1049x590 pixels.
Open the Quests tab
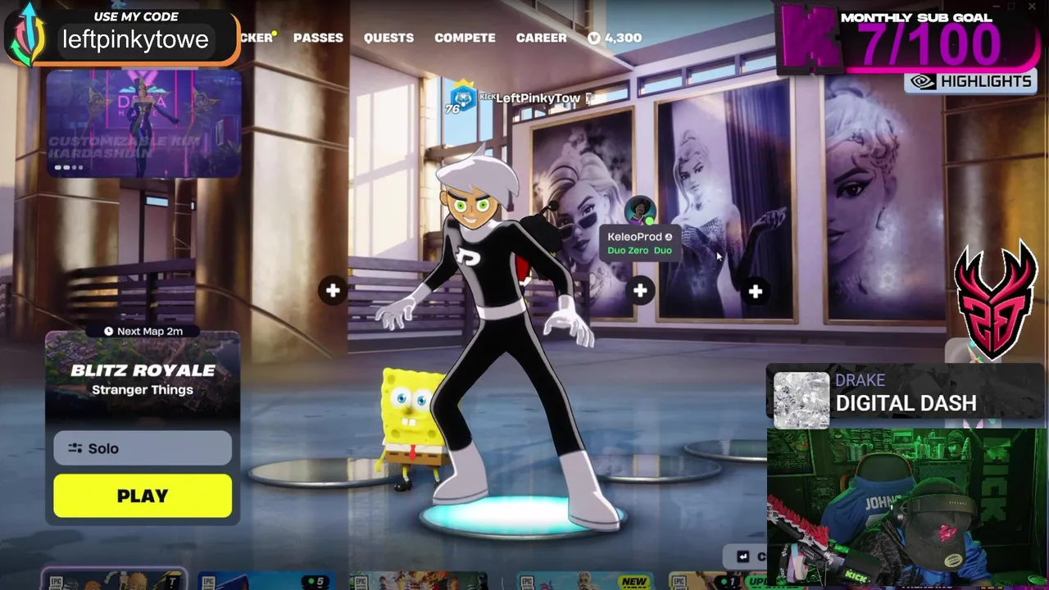click(388, 38)
